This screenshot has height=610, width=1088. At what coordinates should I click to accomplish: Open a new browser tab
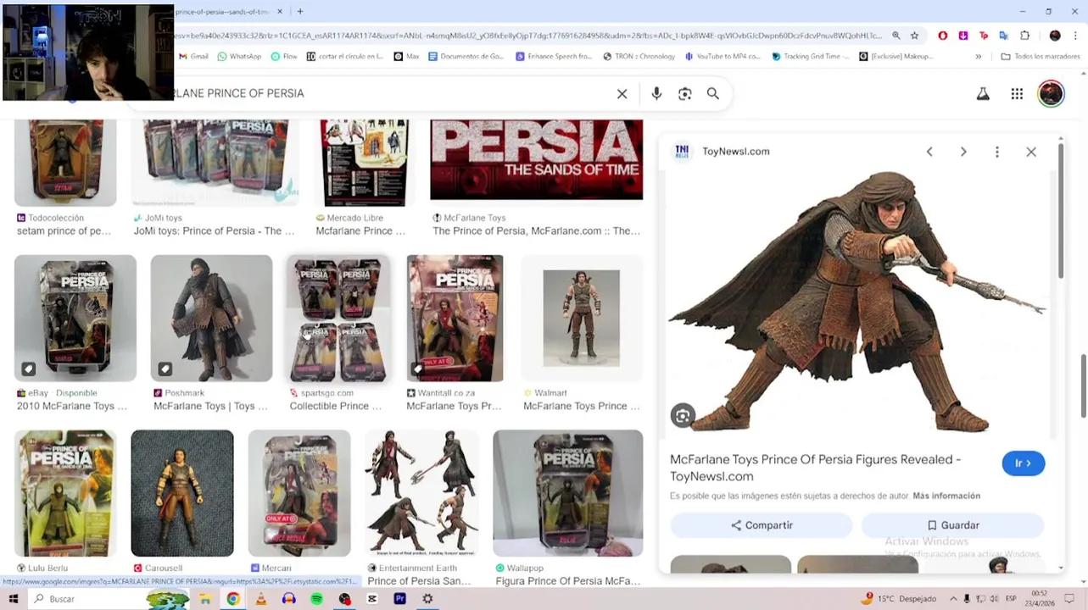click(299, 12)
